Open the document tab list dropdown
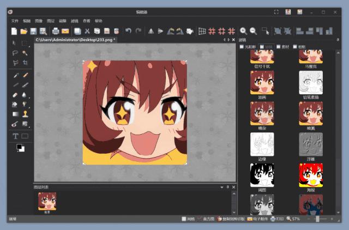 224,40
